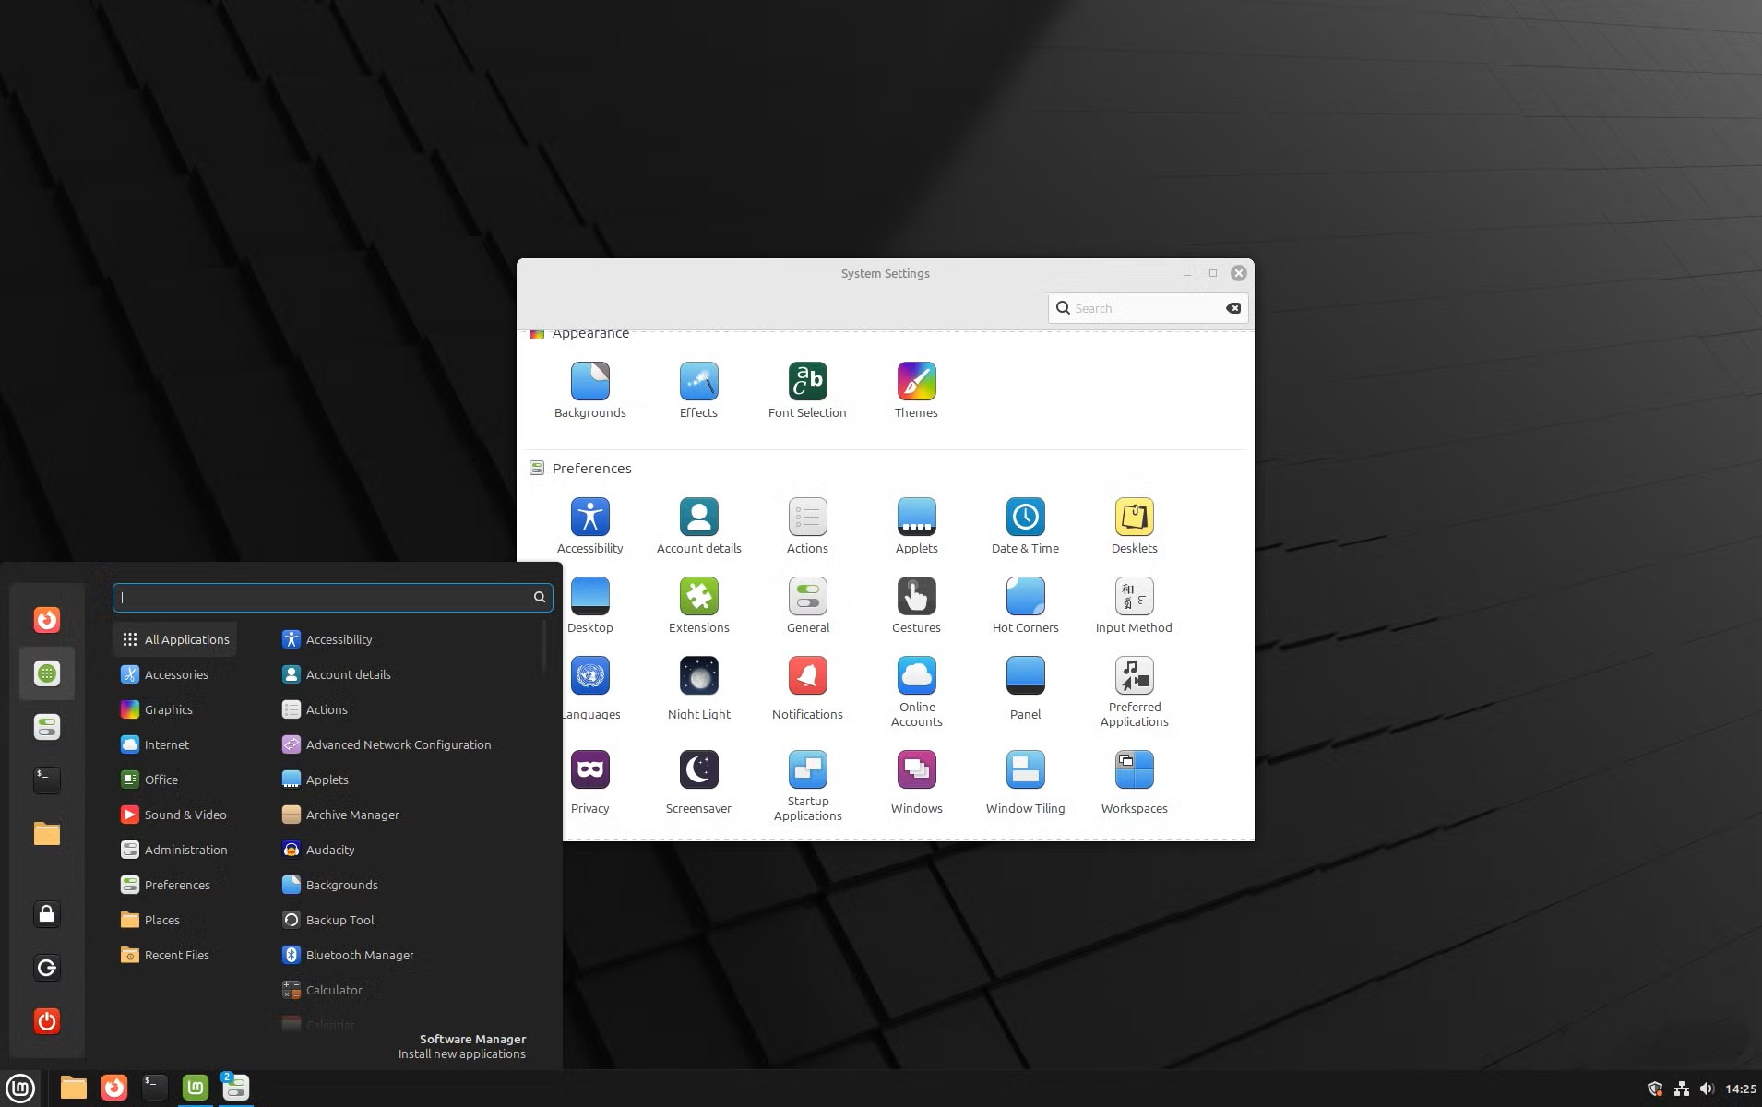Switch to All Applications view
This screenshot has height=1107, width=1762.
186,638
